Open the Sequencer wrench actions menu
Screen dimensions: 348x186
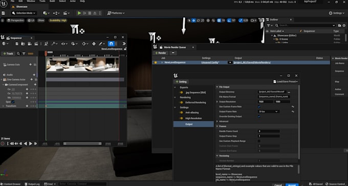coord(54,44)
